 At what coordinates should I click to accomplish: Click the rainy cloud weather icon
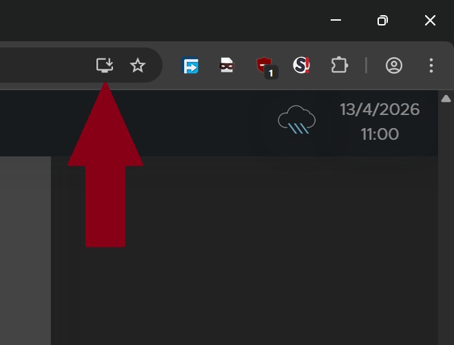[x=297, y=120]
